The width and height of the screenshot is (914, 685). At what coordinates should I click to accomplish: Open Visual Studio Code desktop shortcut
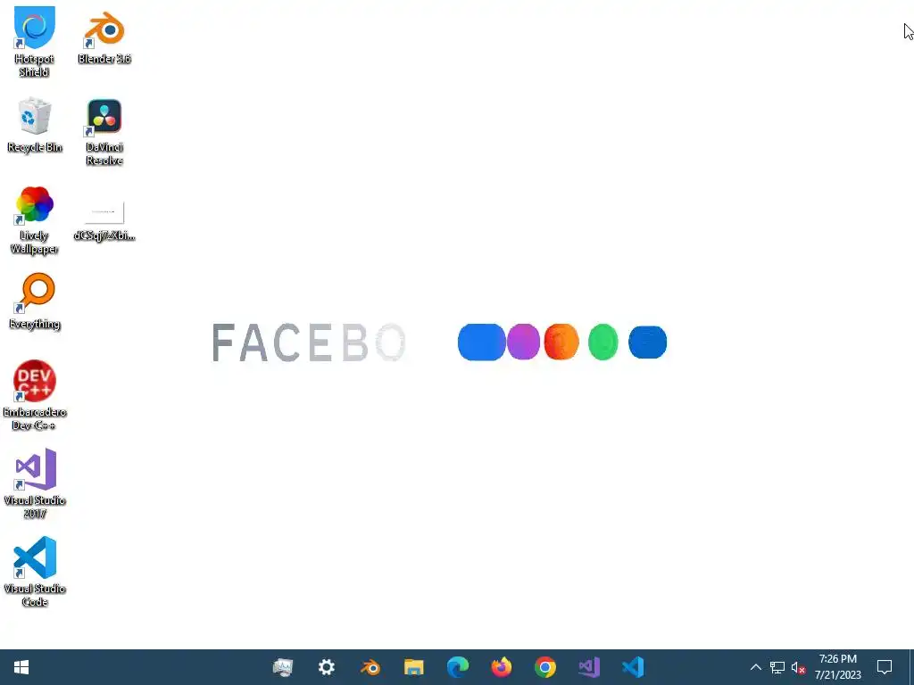[35, 572]
